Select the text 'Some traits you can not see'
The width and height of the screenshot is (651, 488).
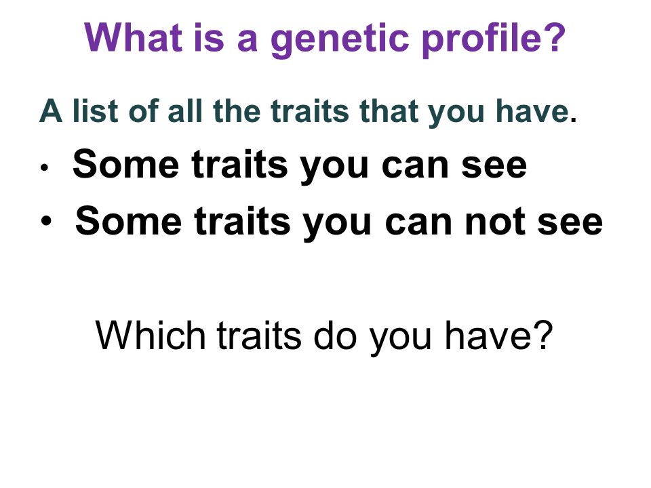click(x=339, y=222)
